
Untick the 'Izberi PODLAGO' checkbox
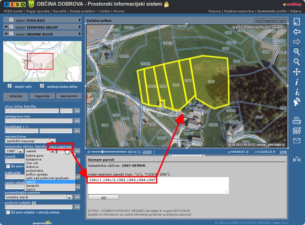[11, 20]
